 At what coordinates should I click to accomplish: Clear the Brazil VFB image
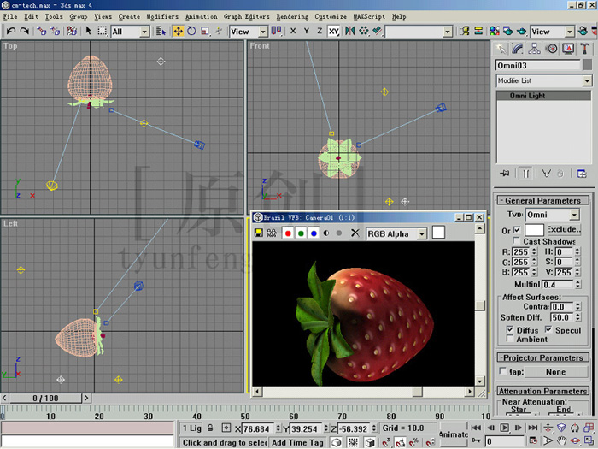coord(355,233)
